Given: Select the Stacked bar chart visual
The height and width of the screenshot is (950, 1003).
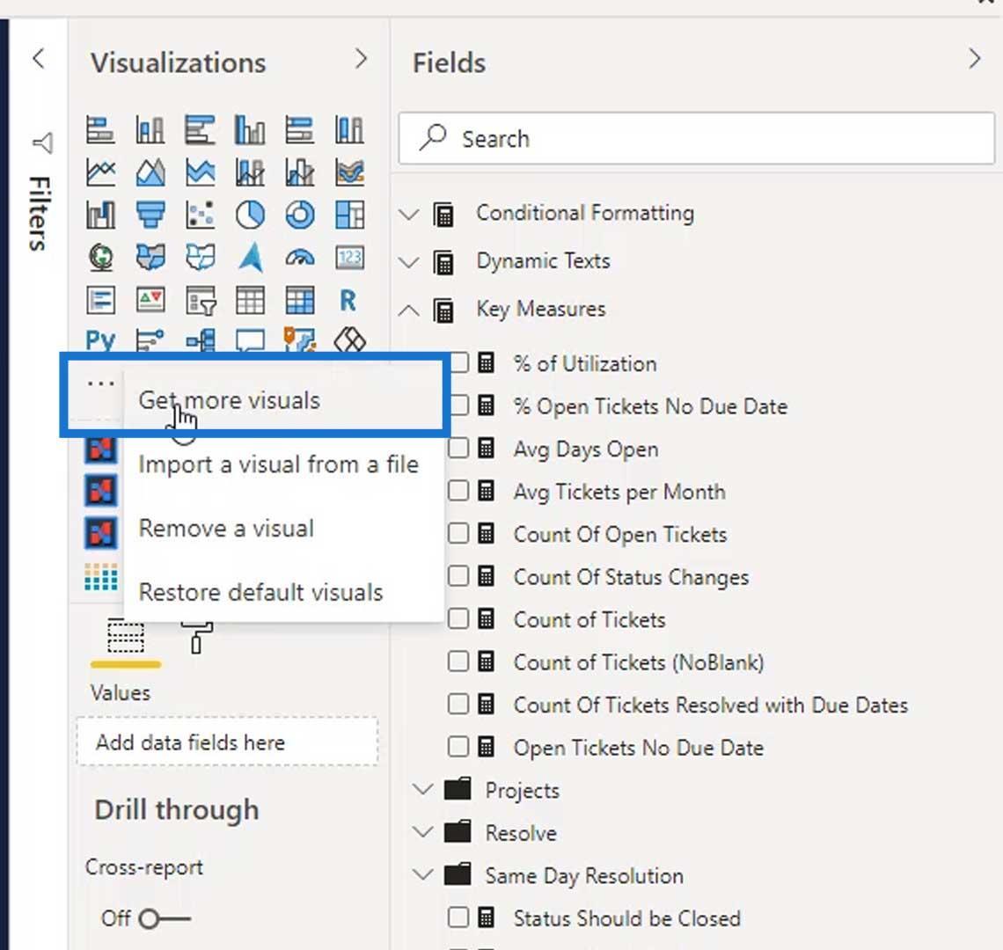Looking at the screenshot, I should pos(100,130).
